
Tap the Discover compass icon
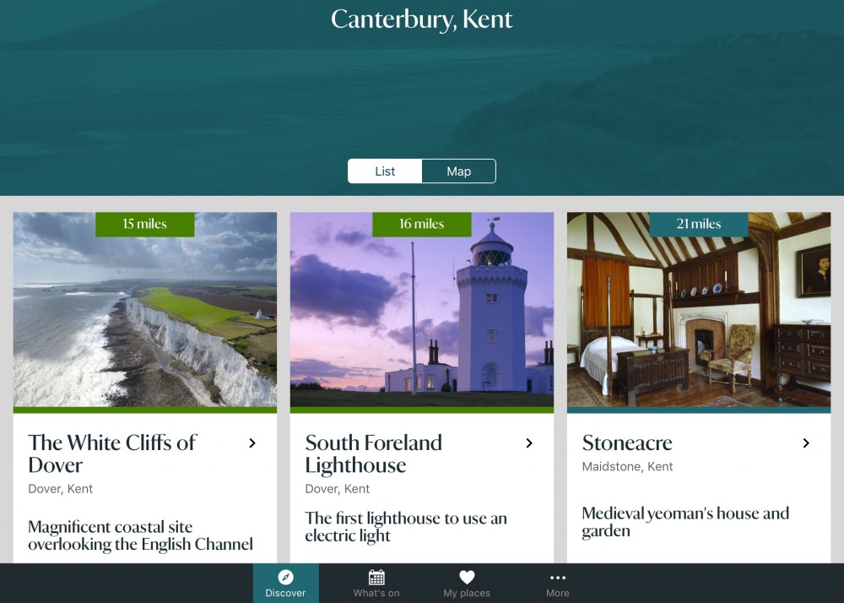coord(286,577)
